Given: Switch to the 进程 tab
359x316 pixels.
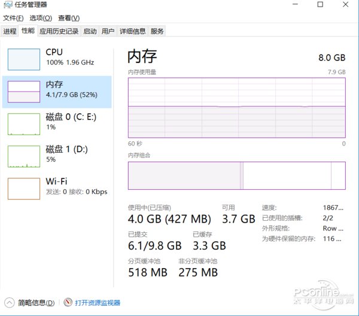Looking at the screenshot, I should click(x=10, y=31).
